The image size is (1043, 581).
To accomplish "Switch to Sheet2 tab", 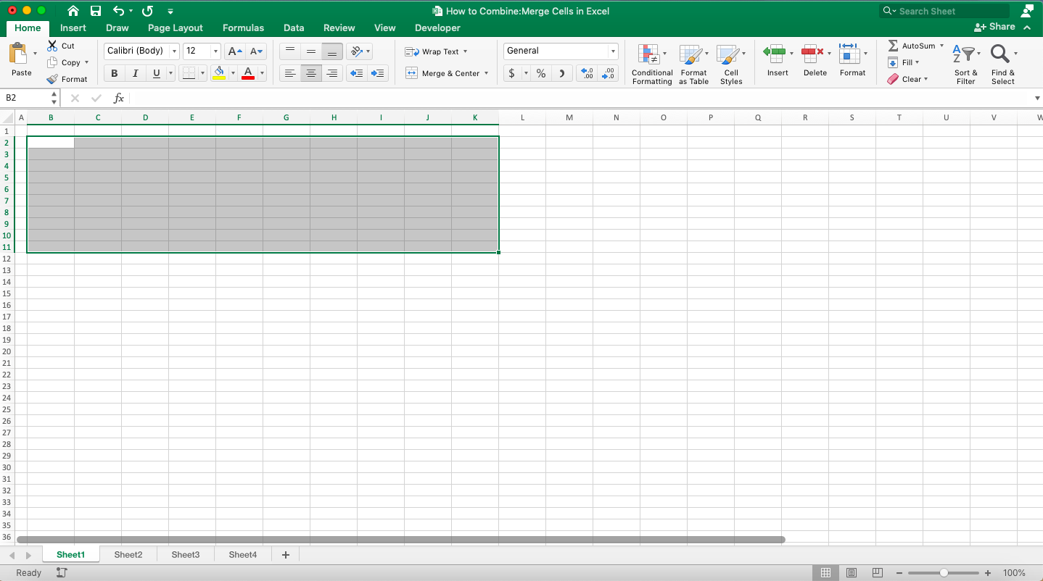I will [128, 555].
